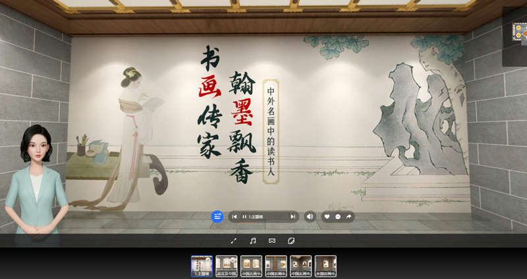
Task: Skip to the next tour stop
Action: coord(292,217)
